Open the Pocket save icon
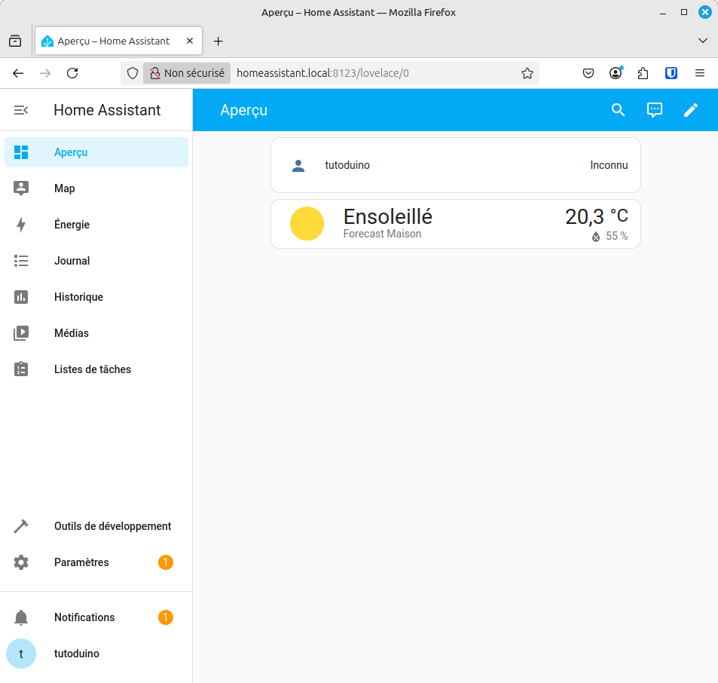Screen dimensions: 718x683 tap(588, 73)
